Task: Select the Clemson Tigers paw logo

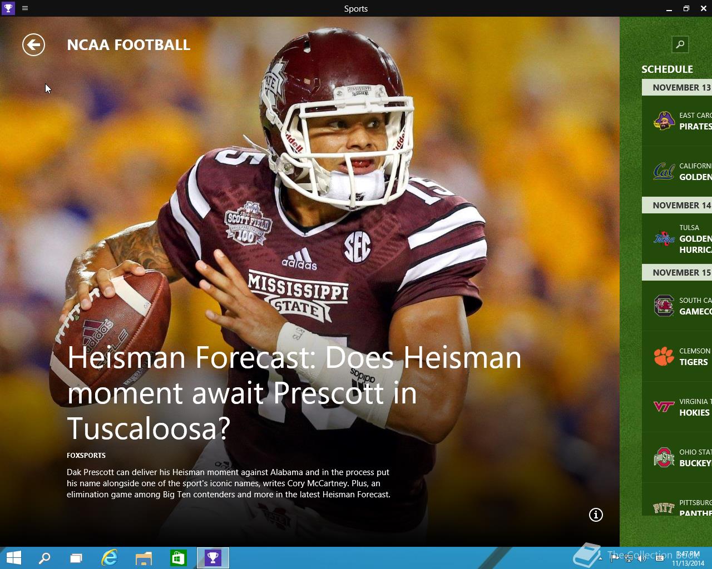Action: click(x=664, y=356)
